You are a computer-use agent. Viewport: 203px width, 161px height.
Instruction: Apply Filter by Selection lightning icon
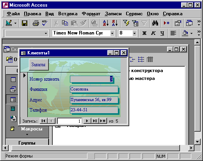pos(126,23)
